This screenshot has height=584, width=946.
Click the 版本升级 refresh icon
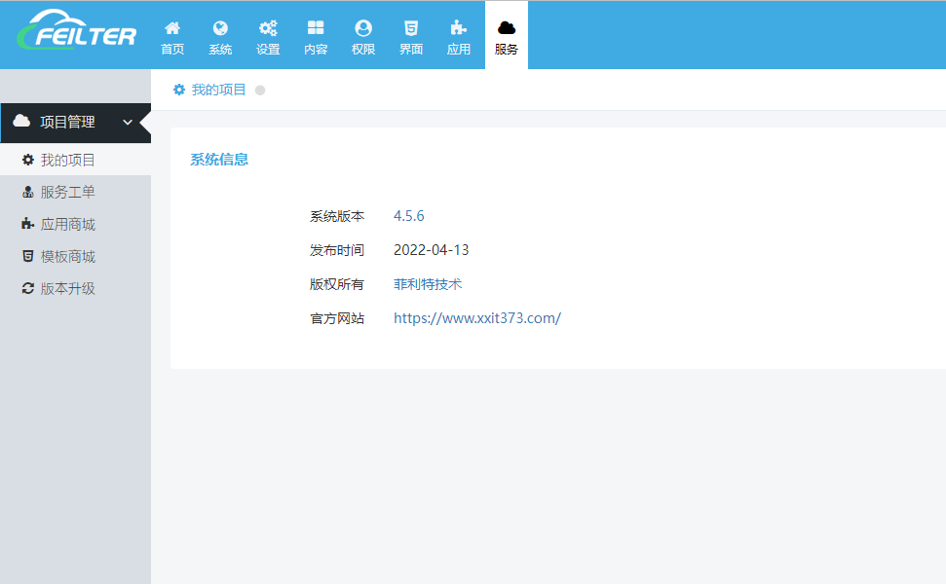tap(27, 288)
